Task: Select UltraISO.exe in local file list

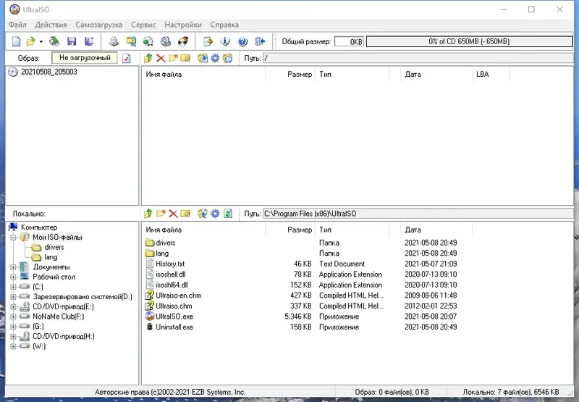Action: [174, 317]
